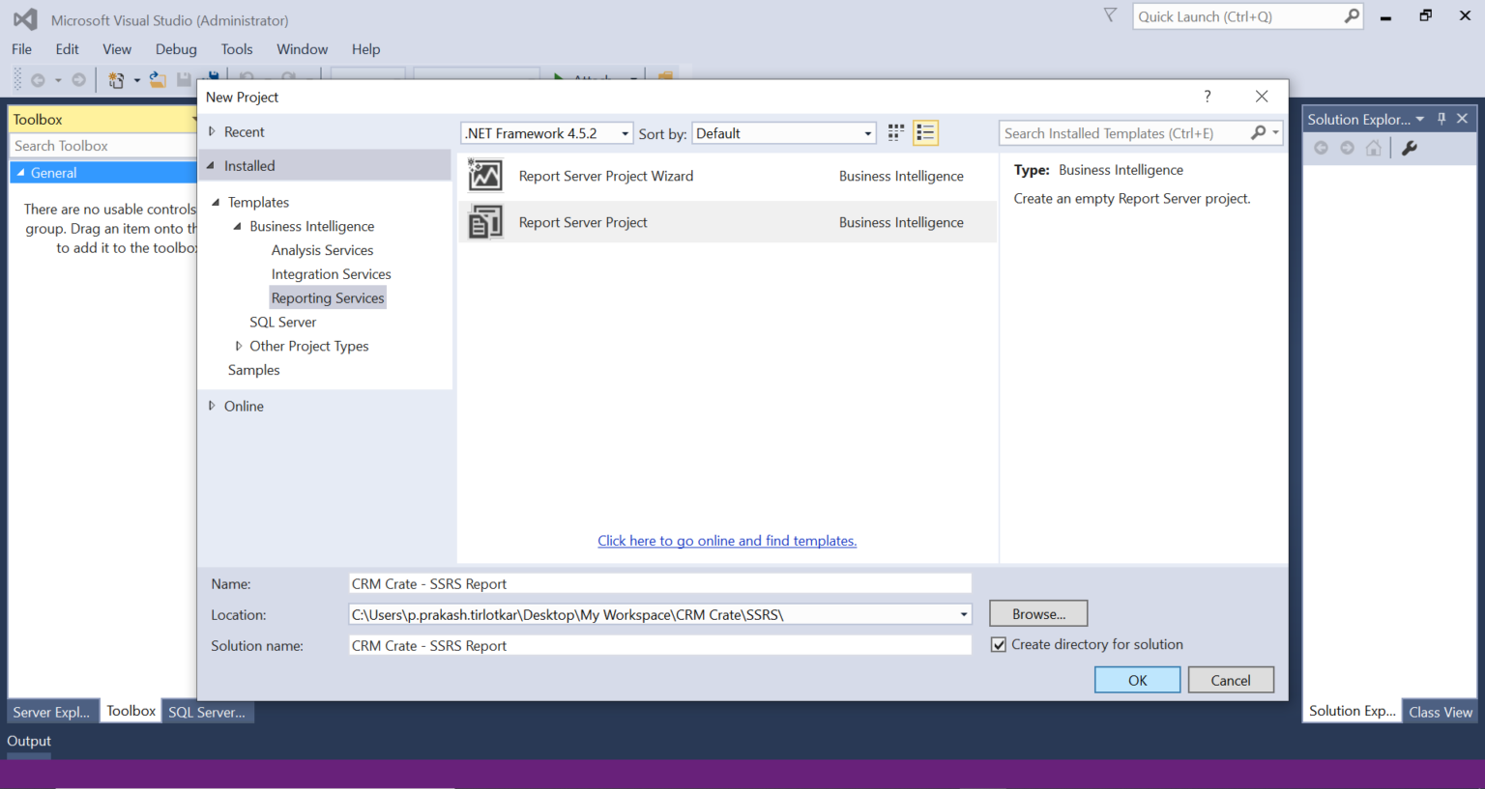Click the Browse... button
The image size is (1485, 789).
click(x=1038, y=614)
